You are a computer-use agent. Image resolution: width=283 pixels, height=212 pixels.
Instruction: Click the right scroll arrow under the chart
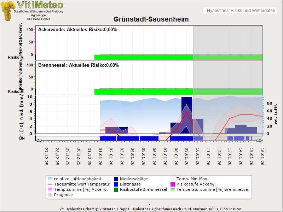(260, 141)
